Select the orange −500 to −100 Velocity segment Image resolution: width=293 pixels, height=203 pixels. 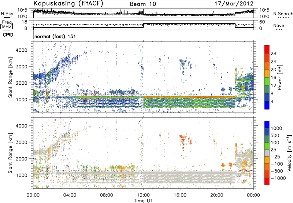point(267,167)
